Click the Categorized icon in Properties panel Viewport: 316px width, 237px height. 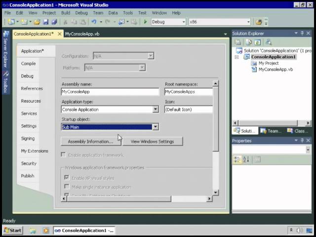click(237, 159)
